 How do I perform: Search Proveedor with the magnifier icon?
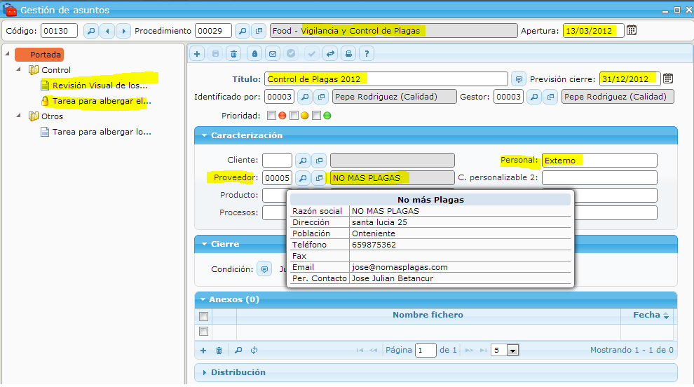click(303, 178)
